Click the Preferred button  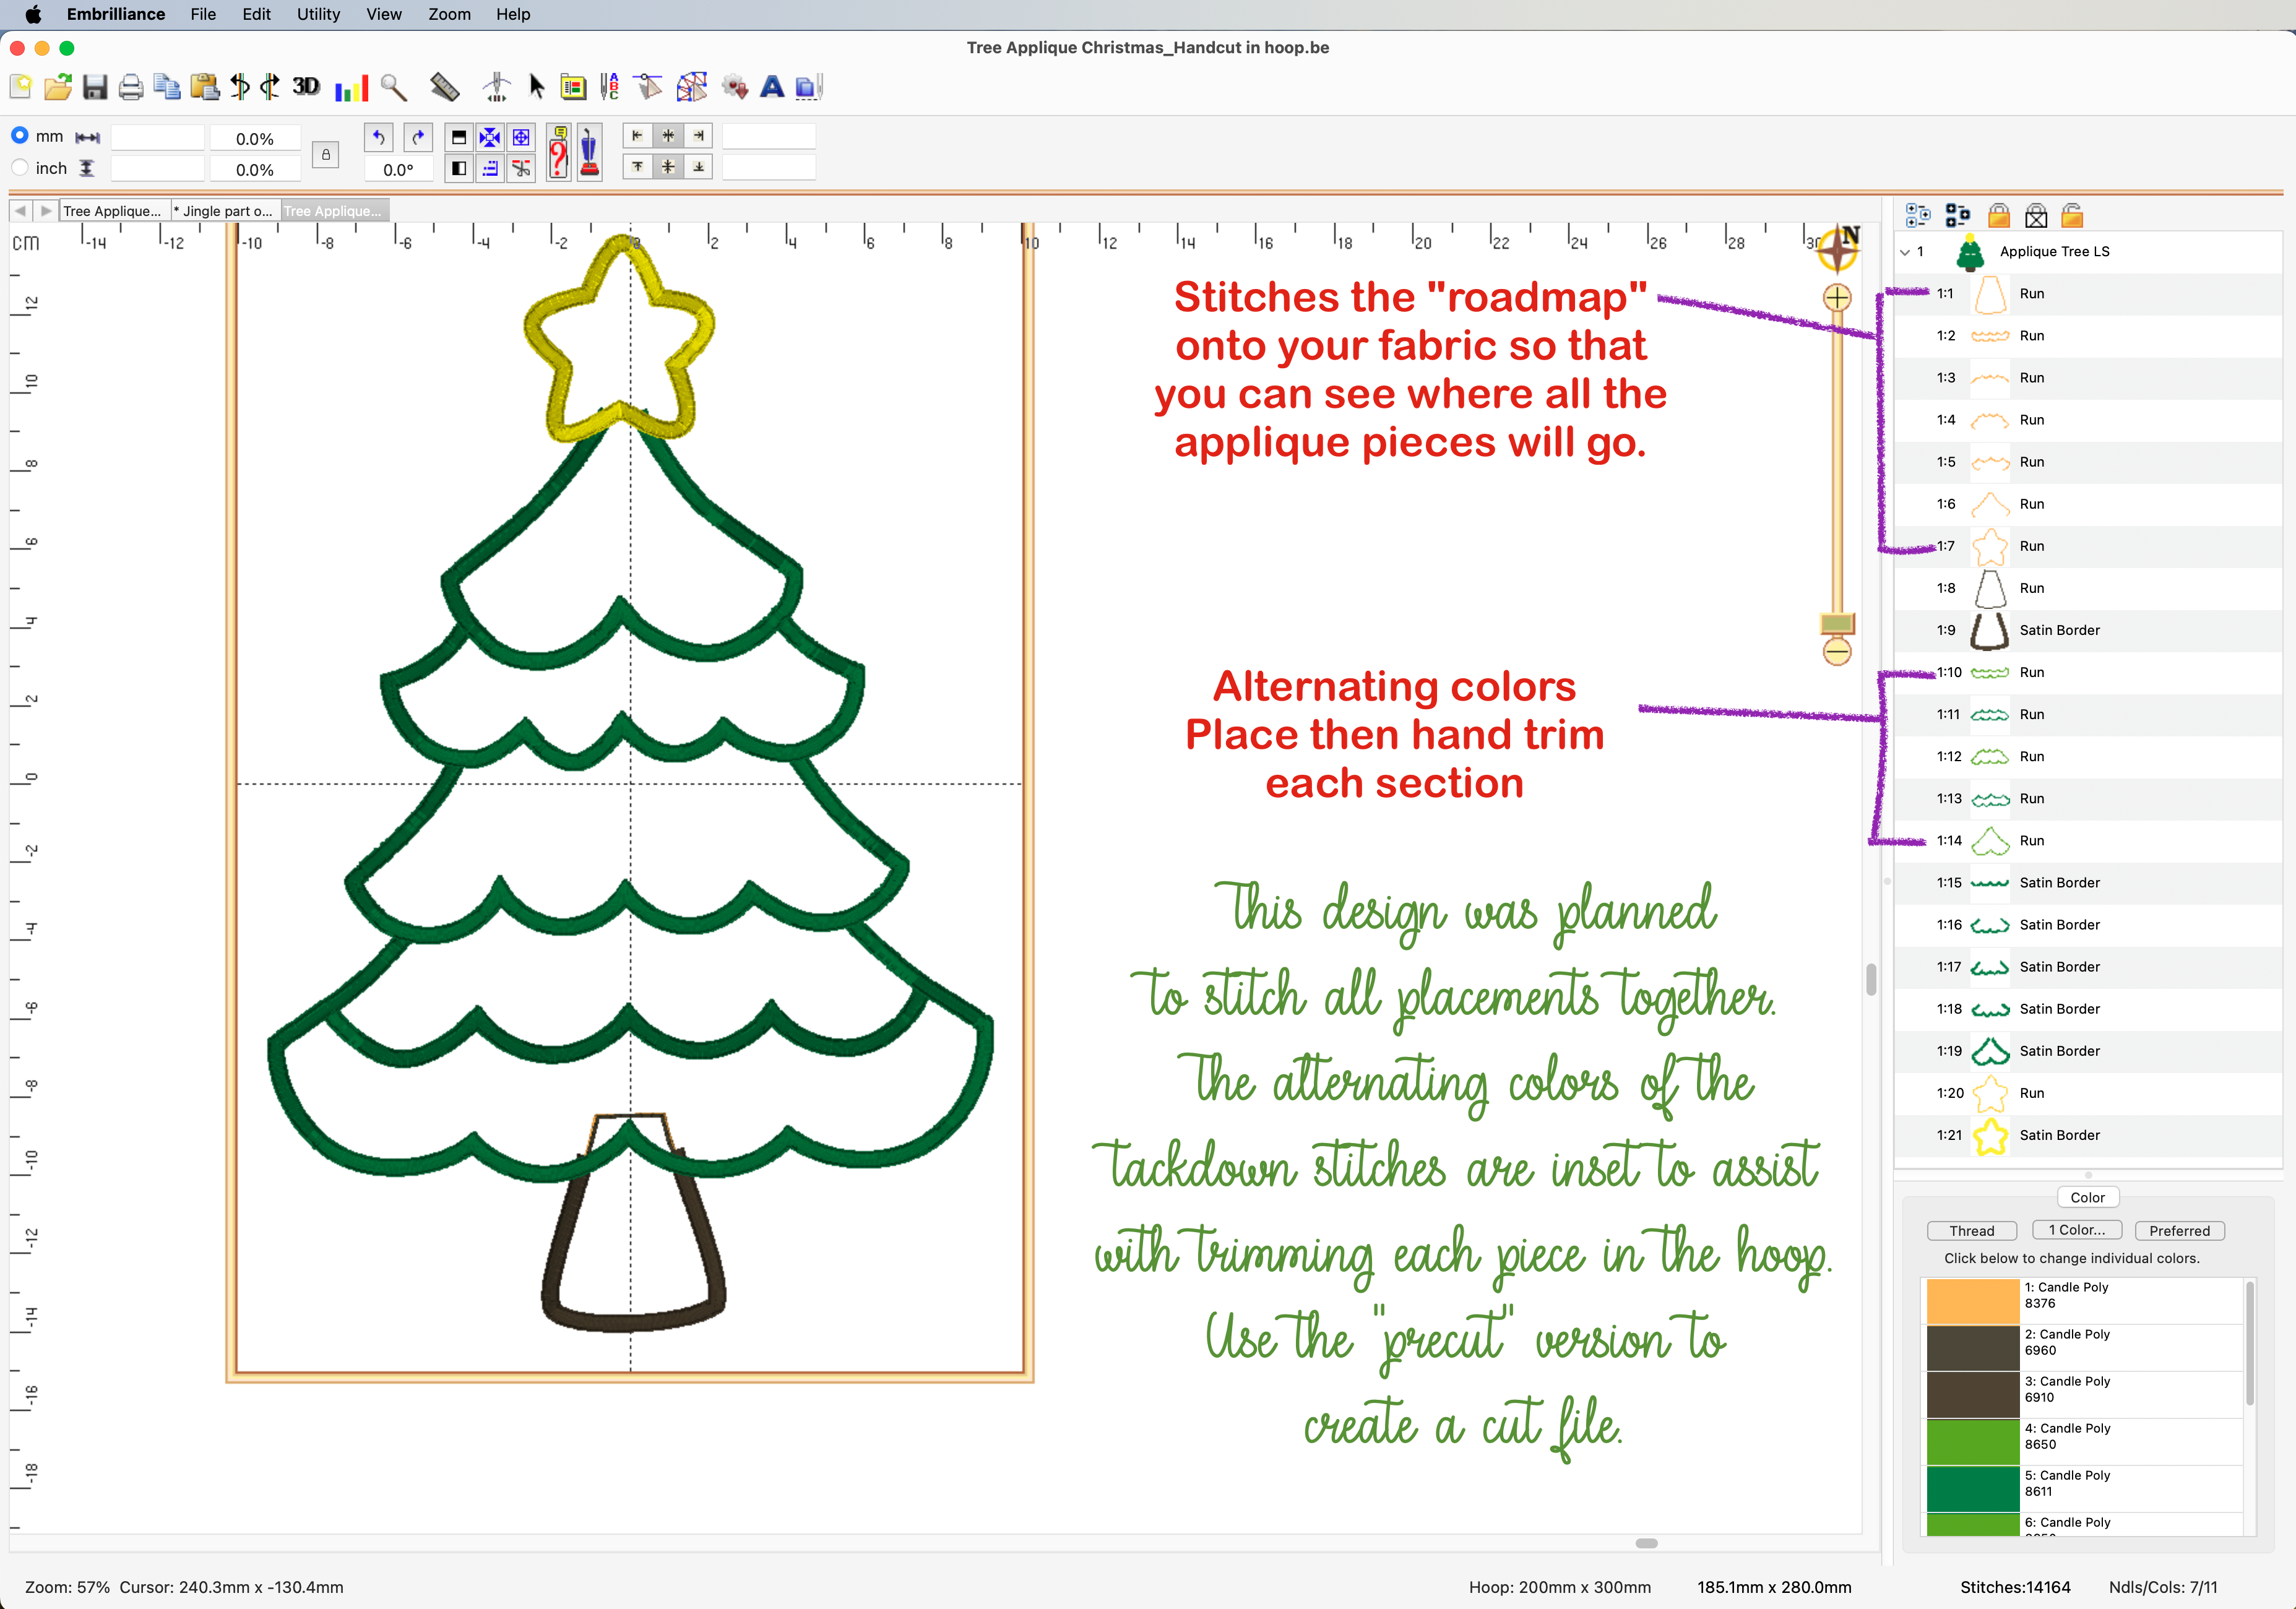[2179, 1230]
